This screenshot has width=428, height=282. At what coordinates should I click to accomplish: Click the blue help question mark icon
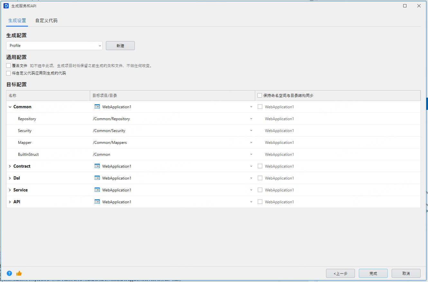pyautogui.click(x=9, y=273)
